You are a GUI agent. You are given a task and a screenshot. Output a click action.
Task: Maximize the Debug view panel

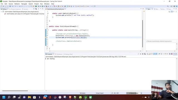point(43,9)
